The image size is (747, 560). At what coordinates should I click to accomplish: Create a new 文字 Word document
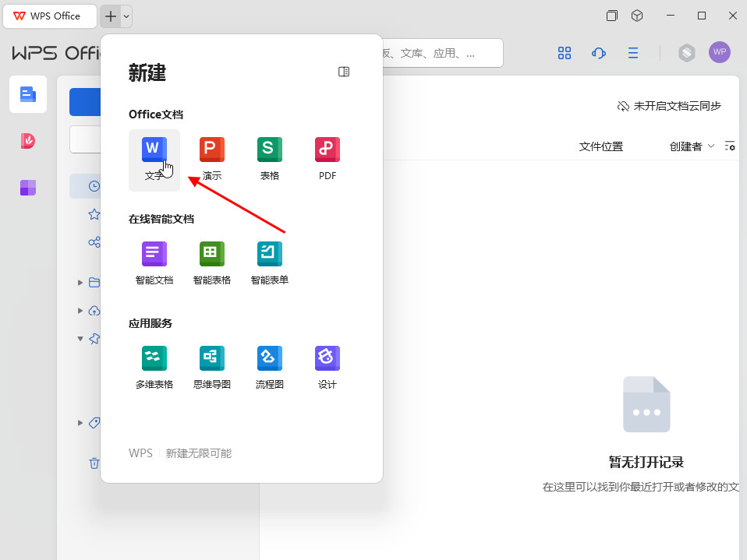coord(154,159)
